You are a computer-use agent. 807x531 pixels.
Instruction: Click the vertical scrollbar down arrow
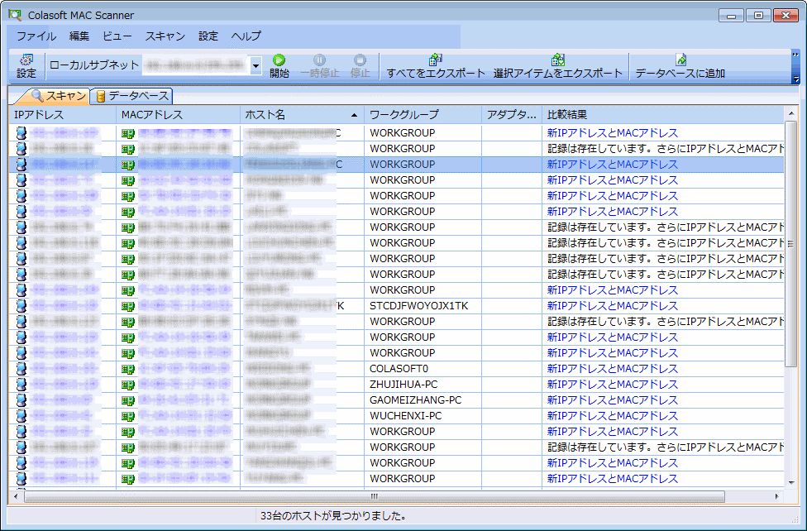[791, 482]
